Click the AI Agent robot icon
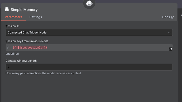This screenshot has height=102, width=182. coord(89,3)
